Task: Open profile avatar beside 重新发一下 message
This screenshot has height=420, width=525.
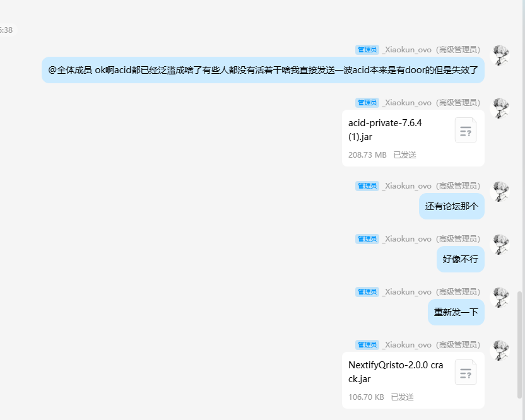Action: (500, 298)
